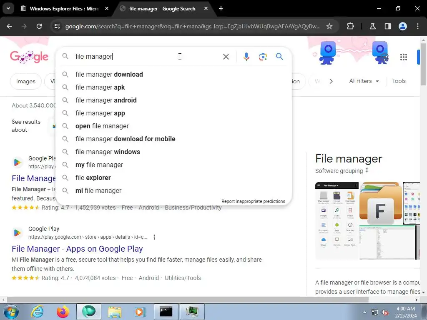Screen dimensions: 427x320
Task: Click the orange folder F thumbnail
Action: pyautogui.click(x=380, y=203)
